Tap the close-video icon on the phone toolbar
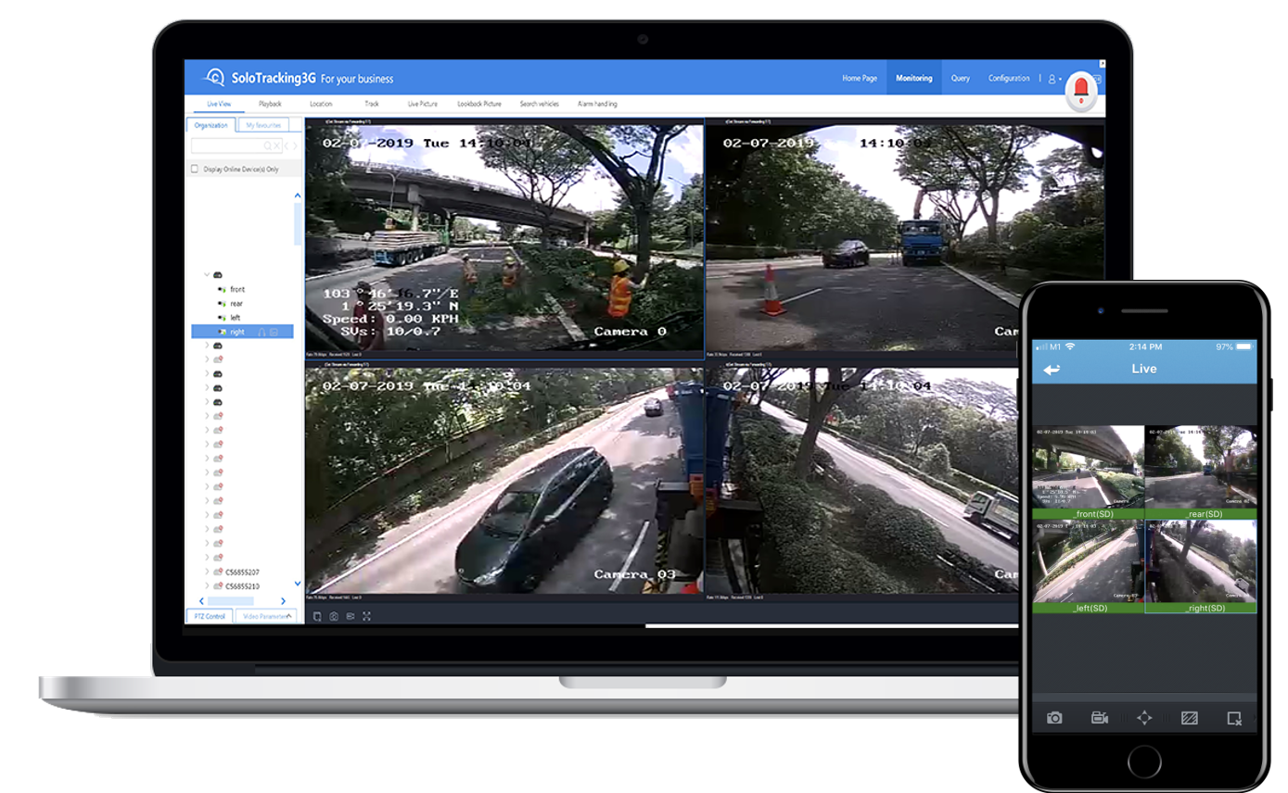This screenshot has height=793, width=1288. [x=1234, y=718]
